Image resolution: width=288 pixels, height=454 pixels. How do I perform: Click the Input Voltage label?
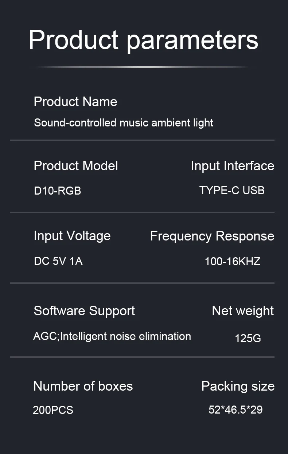click(72, 236)
